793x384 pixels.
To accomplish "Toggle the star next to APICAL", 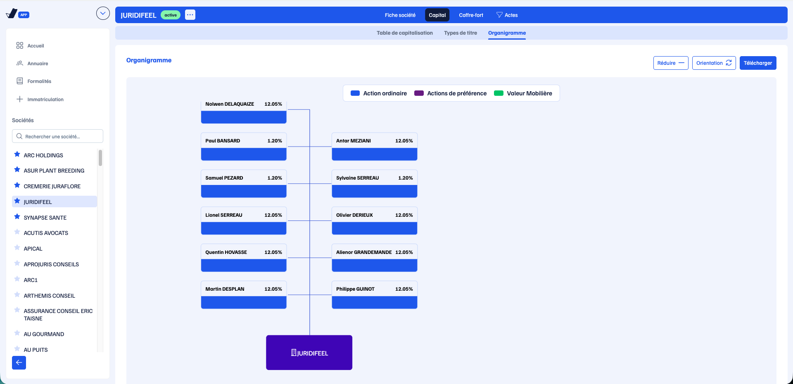I will [17, 248].
